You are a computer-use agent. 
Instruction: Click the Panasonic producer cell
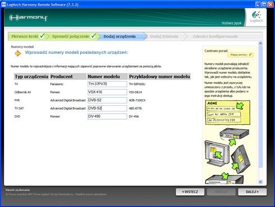[x=57, y=84]
